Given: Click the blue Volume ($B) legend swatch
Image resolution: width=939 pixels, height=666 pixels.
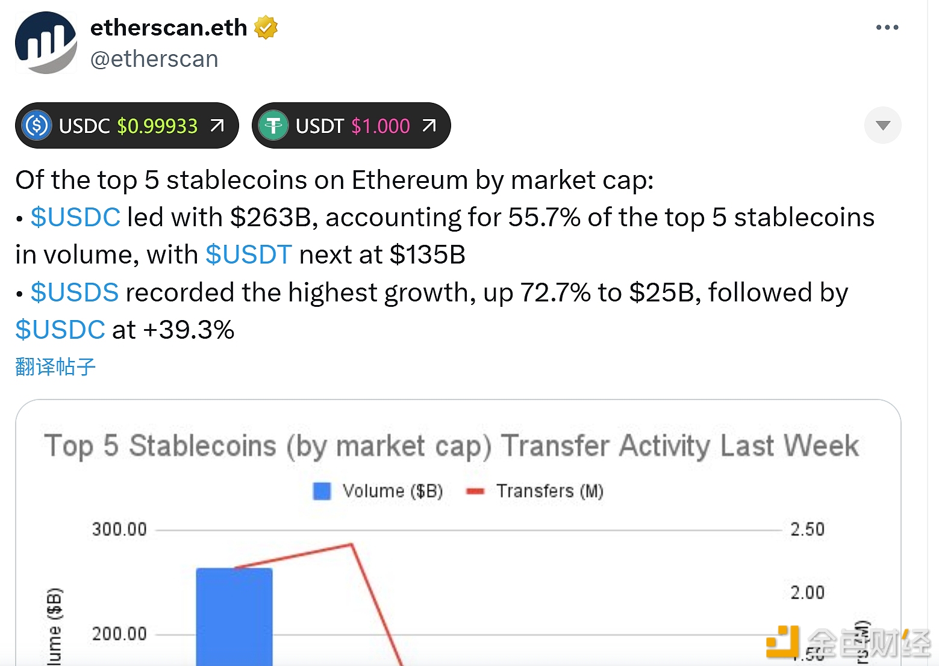Looking at the screenshot, I should point(322,492).
